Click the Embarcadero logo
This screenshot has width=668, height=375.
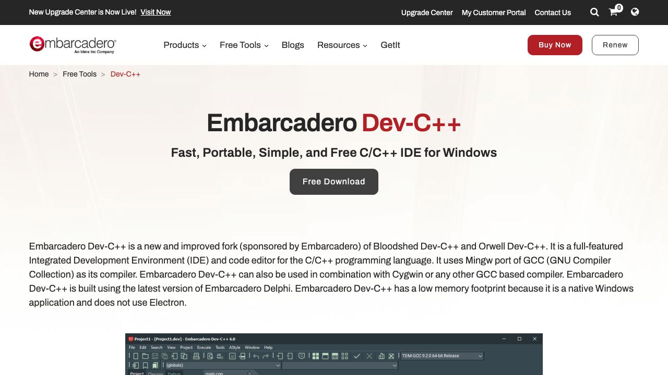click(x=73, y=45)
